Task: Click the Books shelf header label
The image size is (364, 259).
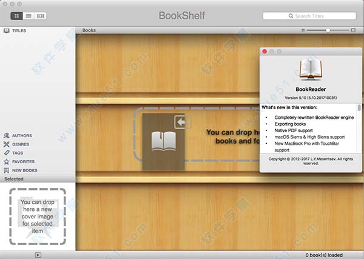Action: click(89, 30)
